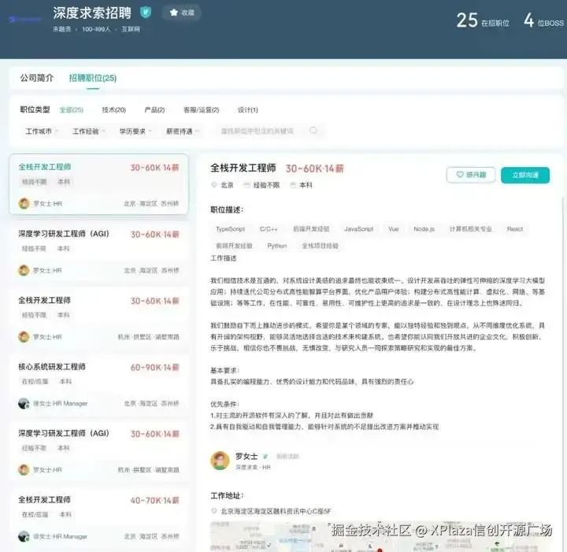
Task: Filter jobs by 设计(1)
Action: [248, 110]
